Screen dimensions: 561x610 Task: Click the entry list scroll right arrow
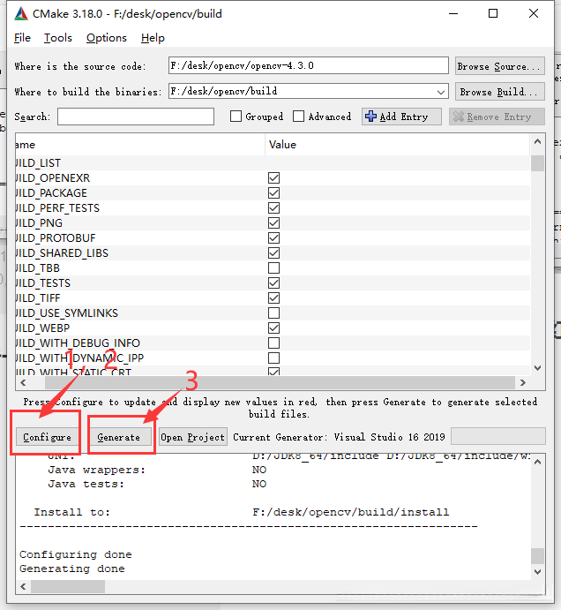pos(523,383)
